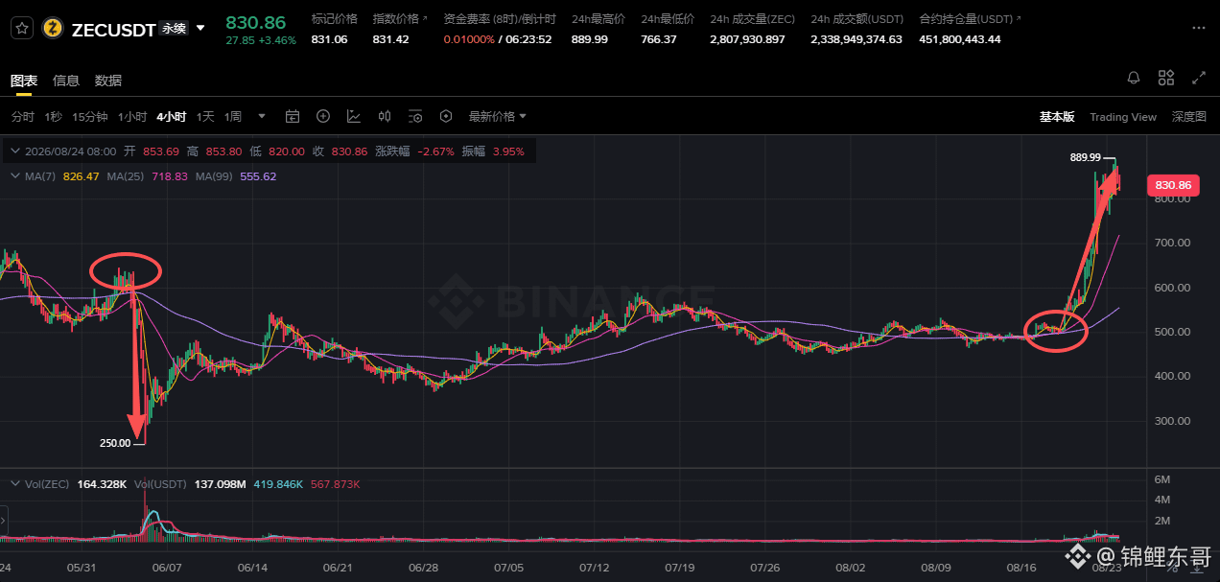Screen dimensions: 1220x582
Task: Open the 指数价格 index price link
Action: (x=400, y=19)
